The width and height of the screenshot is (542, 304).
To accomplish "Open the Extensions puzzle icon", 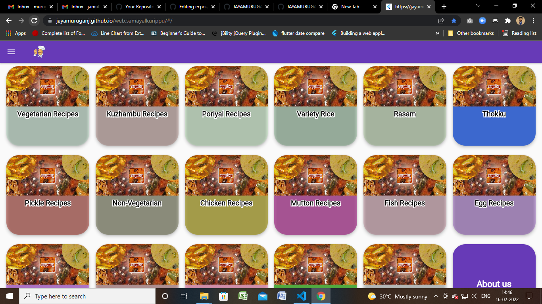I will 507,21.
